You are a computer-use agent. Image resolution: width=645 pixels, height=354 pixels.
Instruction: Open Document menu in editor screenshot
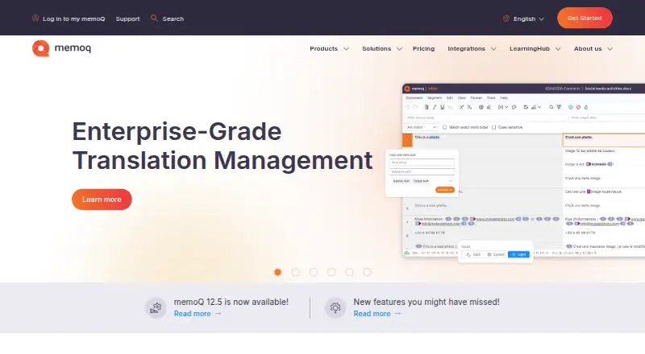click(x=414, y=97)
